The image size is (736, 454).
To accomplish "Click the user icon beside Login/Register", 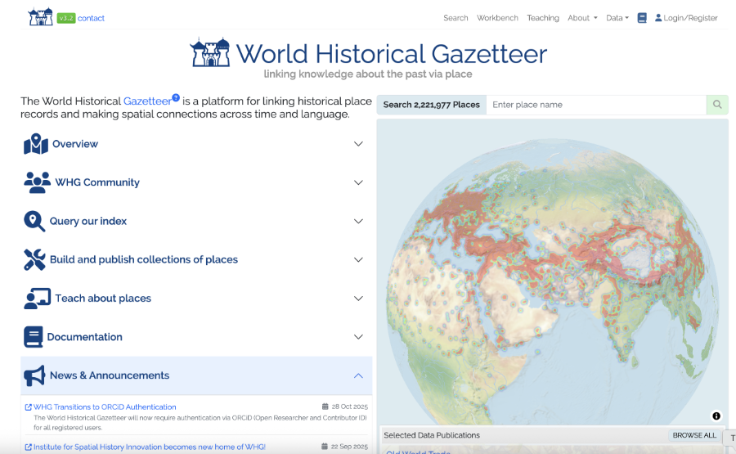I will coord(658,17).
